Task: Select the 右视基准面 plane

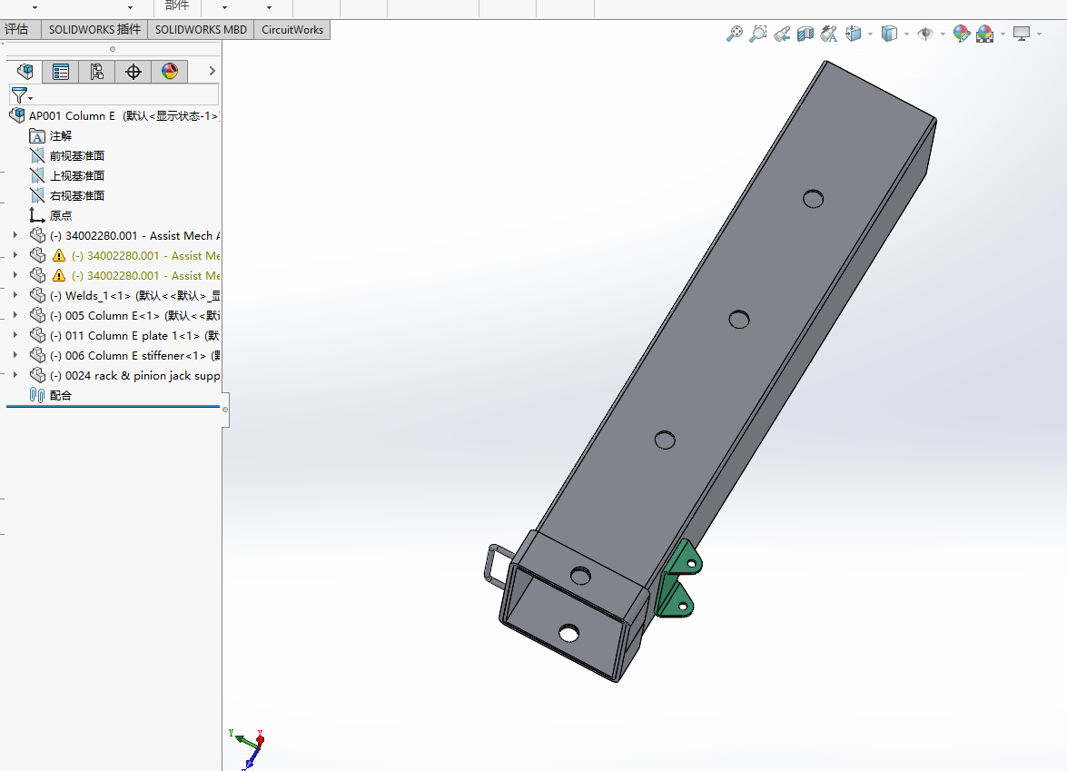Action: [76, 196]
